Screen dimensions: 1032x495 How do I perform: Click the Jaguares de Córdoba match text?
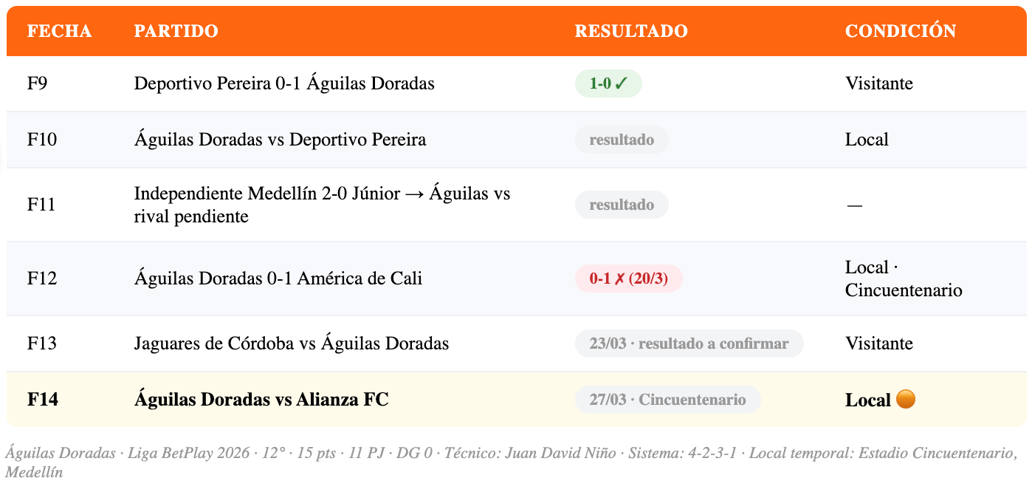click(x=292, y=344)
